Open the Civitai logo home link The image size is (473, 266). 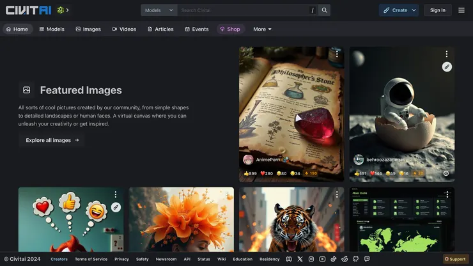(x=28, y=10)
